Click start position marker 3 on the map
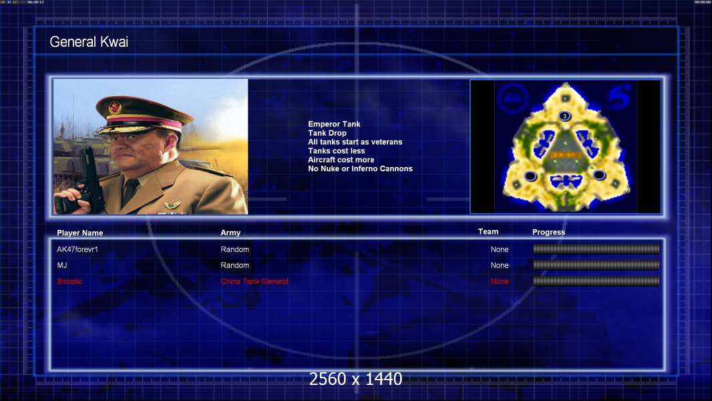The height and width of the screenshot is (401, 712). tap(564, 116)
